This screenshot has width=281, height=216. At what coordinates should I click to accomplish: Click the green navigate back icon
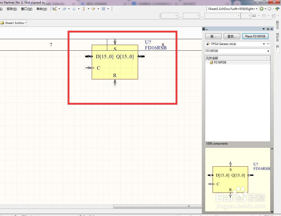[261, 9]
